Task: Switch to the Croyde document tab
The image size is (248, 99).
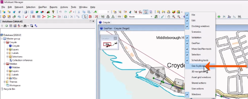Action: click(105, 22)
